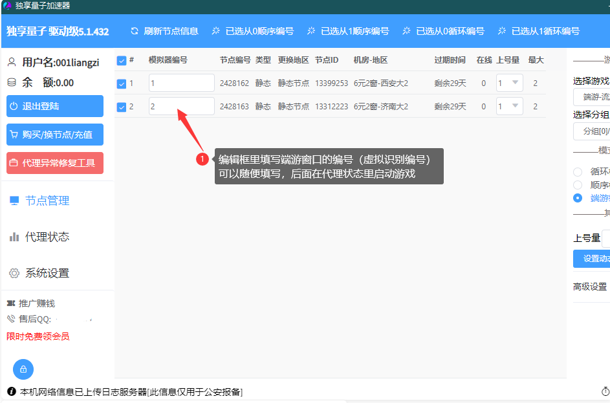Click node ID 13312223

click(x=331, y=107)
